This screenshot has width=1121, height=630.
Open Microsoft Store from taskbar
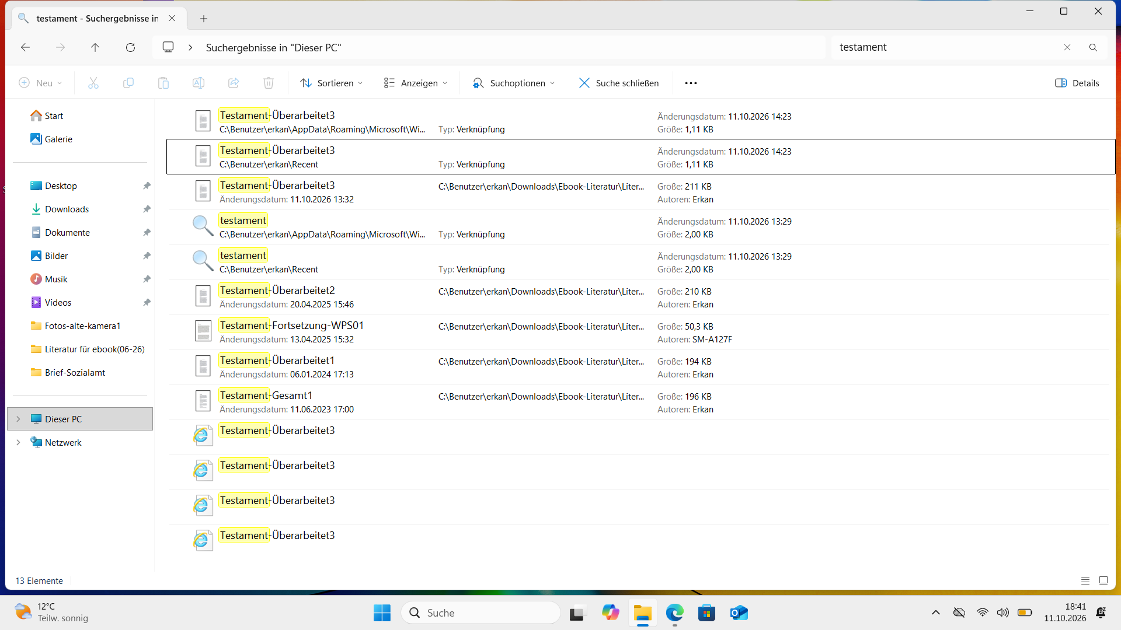(706, 612)
